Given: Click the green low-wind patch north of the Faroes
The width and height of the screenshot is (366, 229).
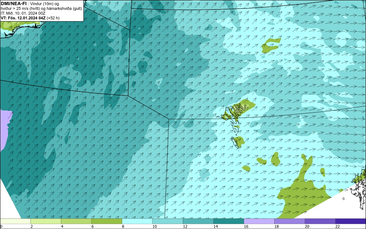Looking at the screenshot, I should point(270,45).
